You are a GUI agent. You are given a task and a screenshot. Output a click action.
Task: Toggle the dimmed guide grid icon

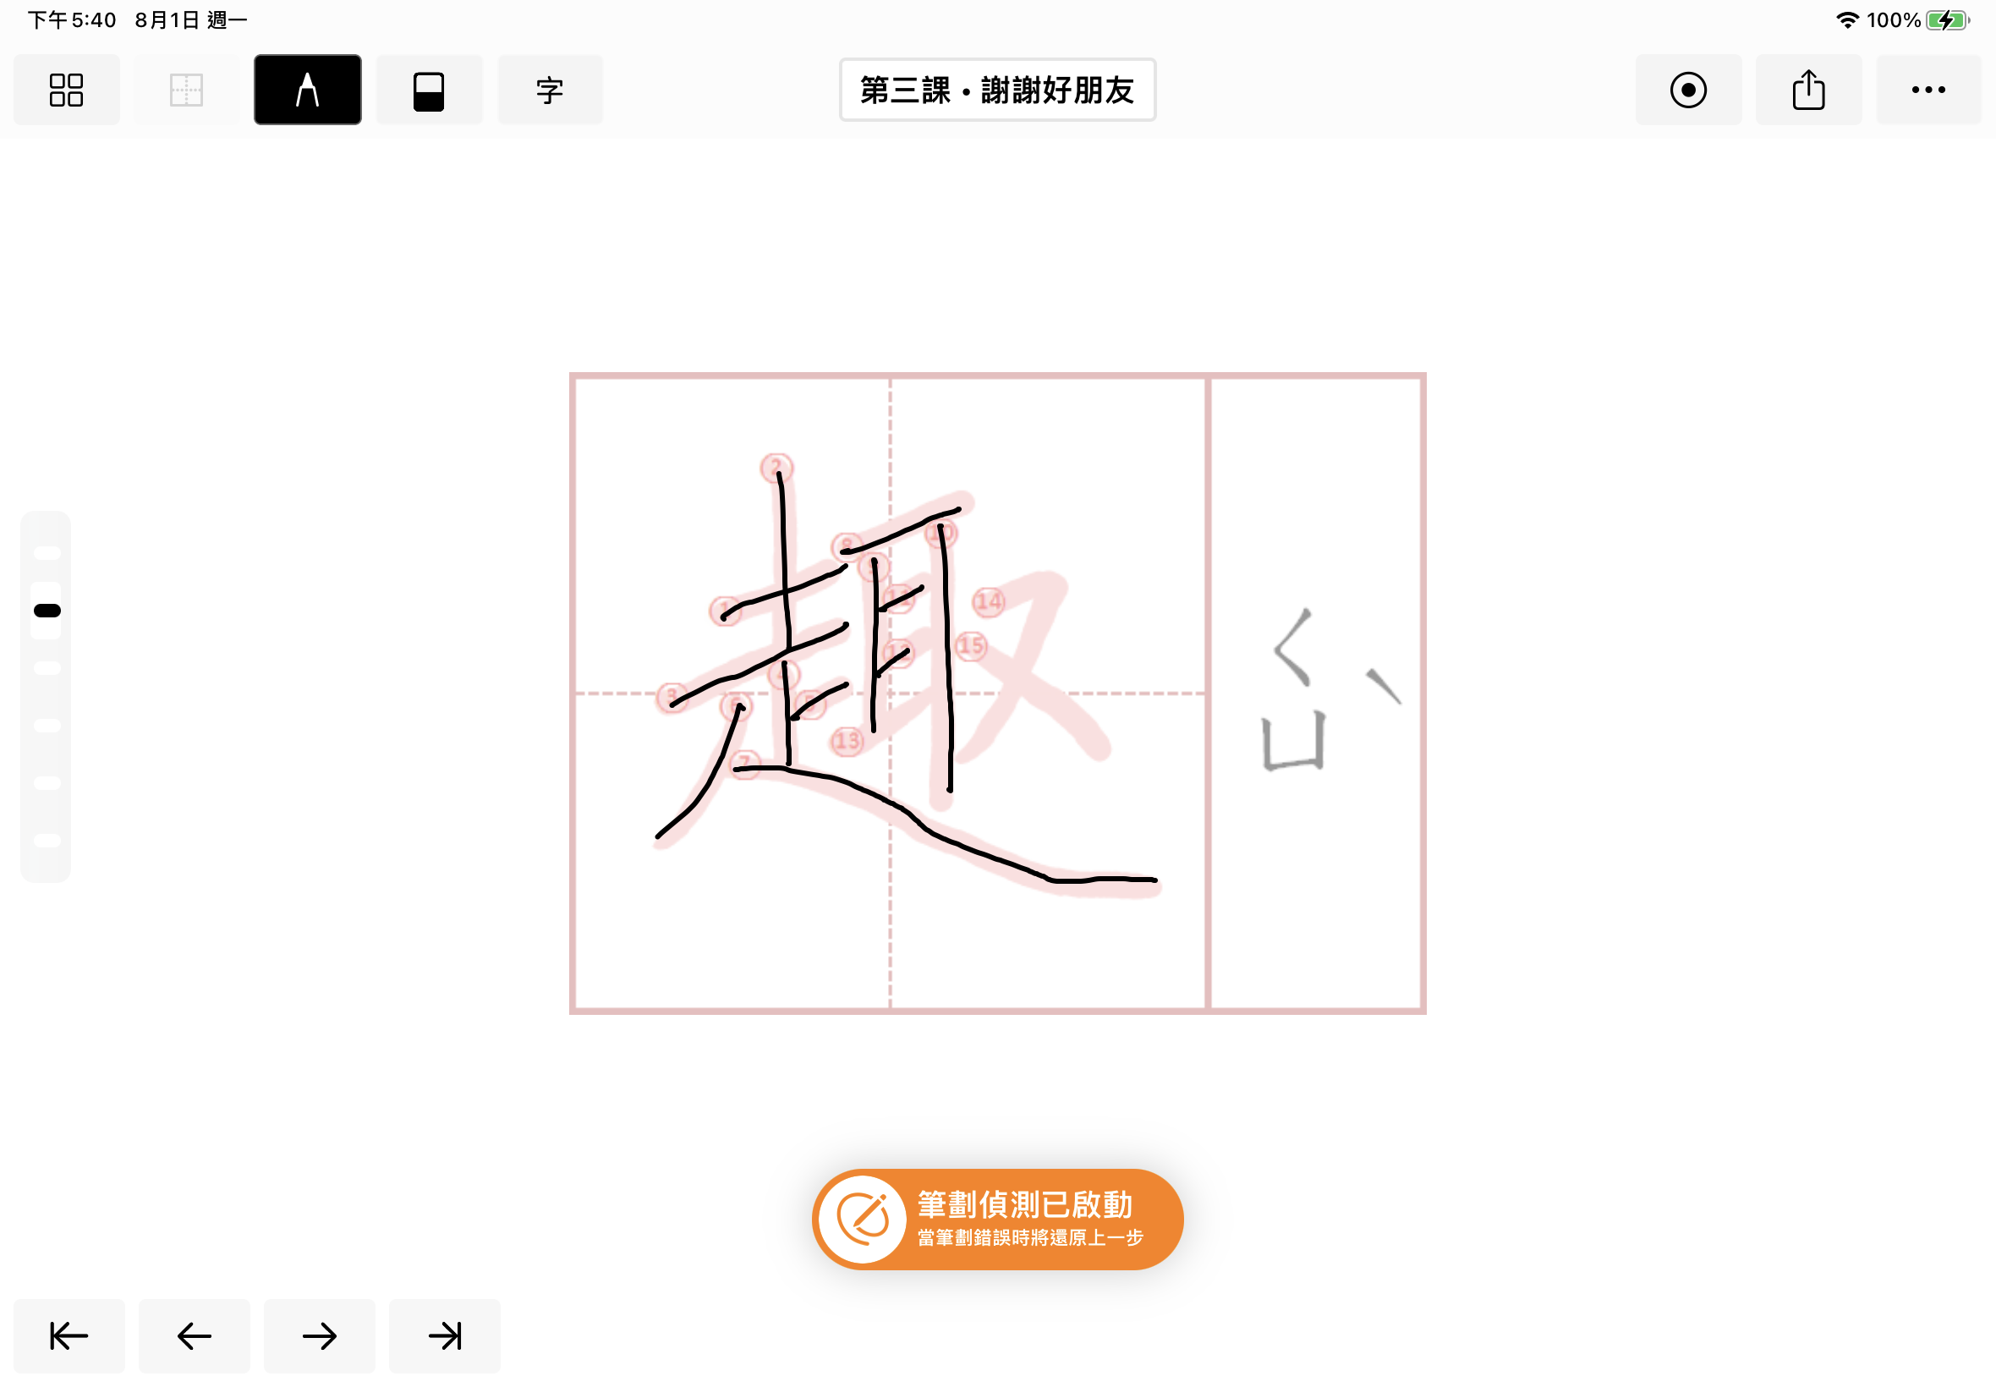click(187, 90)
